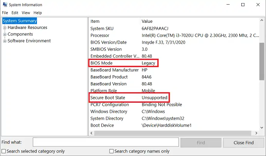Viewport: 266px width, 156px height.
Task: Expand the Hardware Resources tree node
Action: 5,27
